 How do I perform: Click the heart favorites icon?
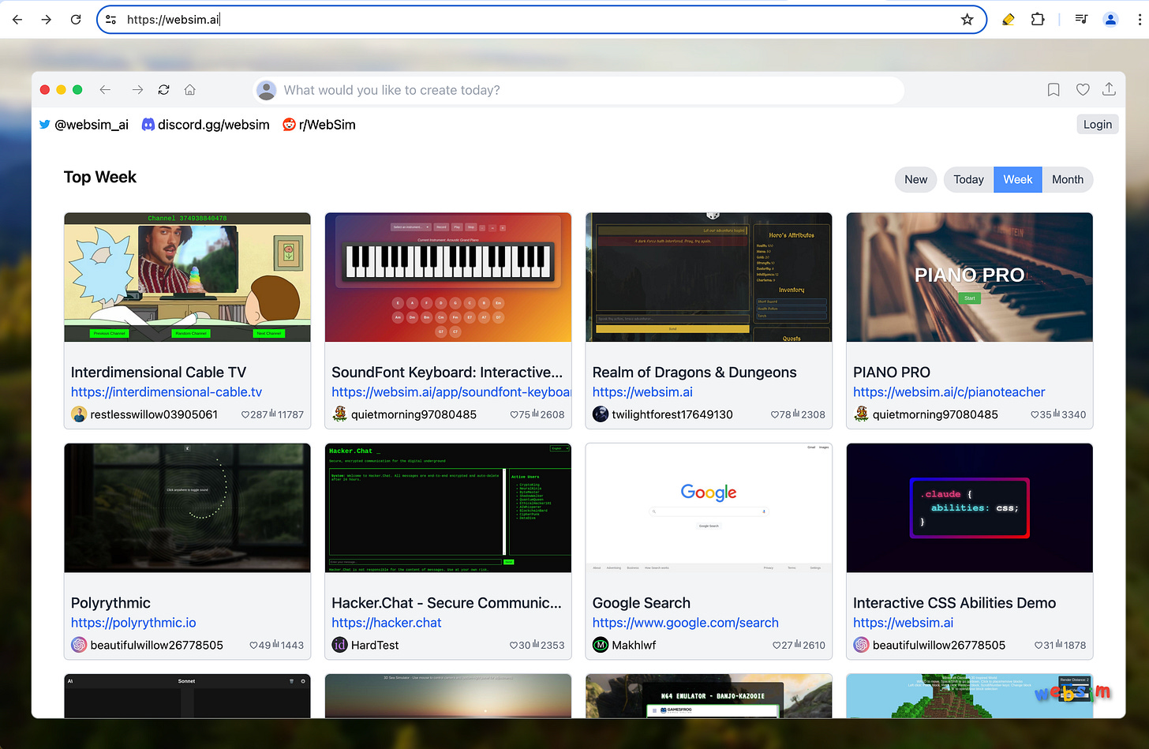point(1083,90)
